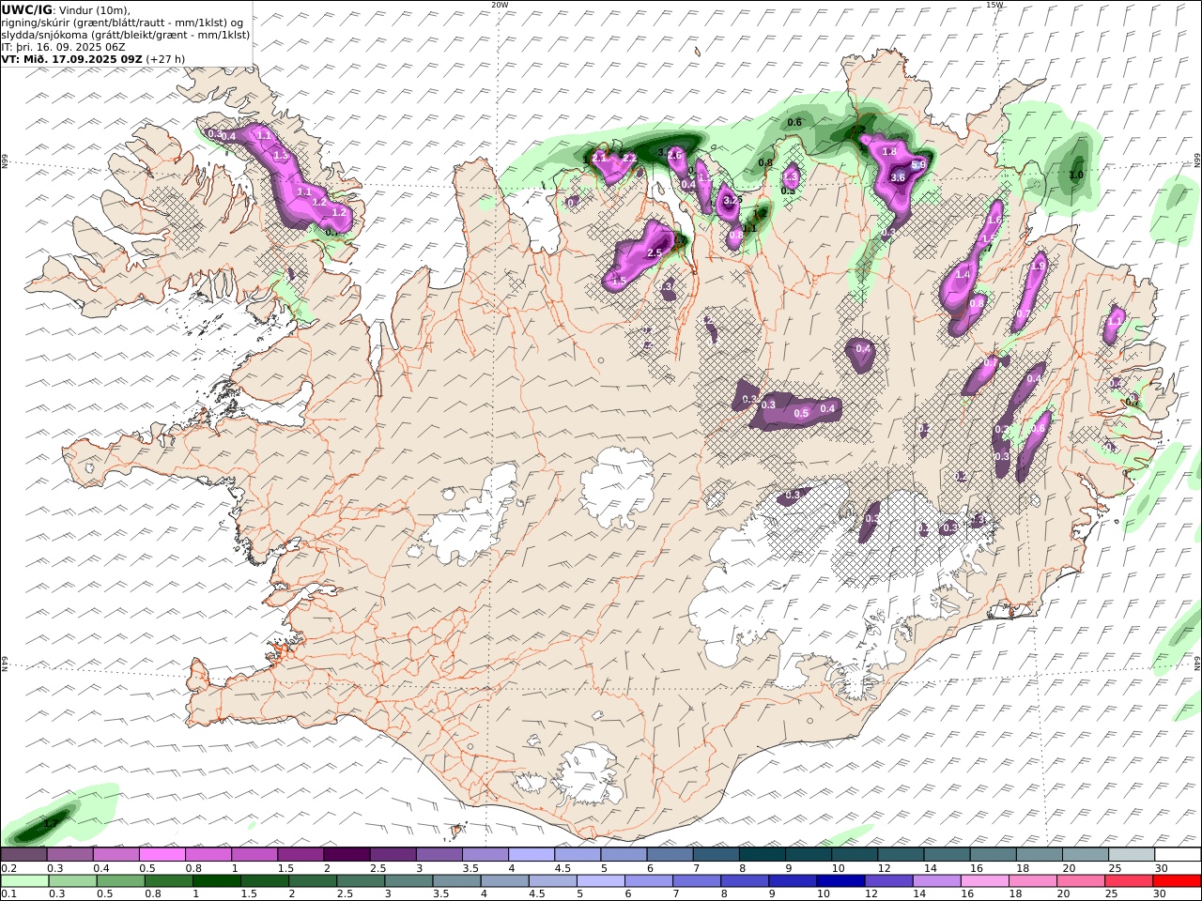Click the navy blue swatch between 10 and 12
1202x901 pixels.
pyautogui.click(x=840, y=881)
